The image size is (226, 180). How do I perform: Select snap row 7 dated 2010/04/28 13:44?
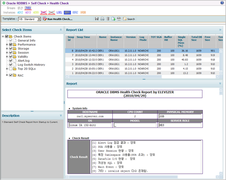click(142, 55)
